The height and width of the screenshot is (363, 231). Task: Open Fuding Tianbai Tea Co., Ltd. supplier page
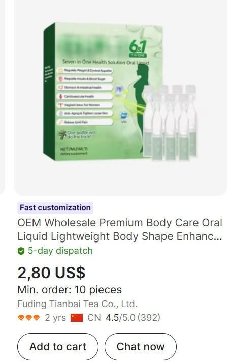77,304
